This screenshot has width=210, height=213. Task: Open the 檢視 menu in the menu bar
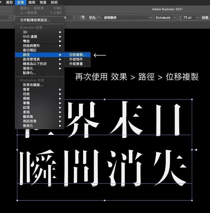[x=32, y=3]
